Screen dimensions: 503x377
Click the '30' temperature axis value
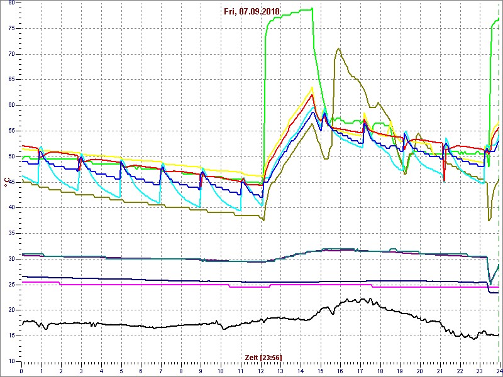coord(11,259)
